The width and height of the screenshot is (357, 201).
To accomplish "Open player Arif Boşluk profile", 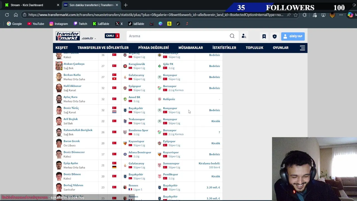I will (x=71, y=119).
